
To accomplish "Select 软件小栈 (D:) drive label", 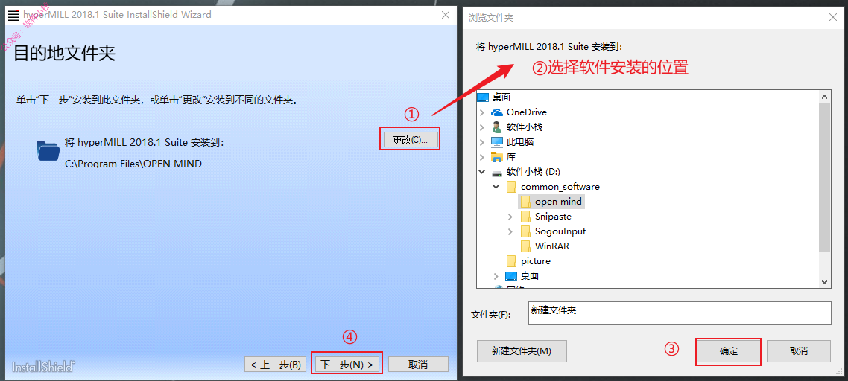I will [534, 172].
